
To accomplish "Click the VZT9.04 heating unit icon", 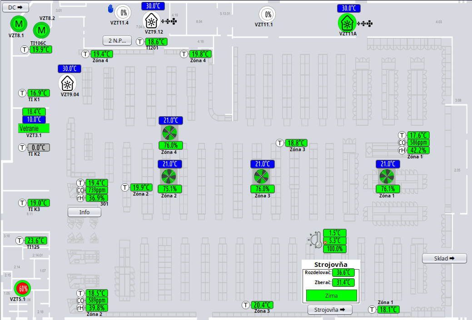I will click(68, 83).
